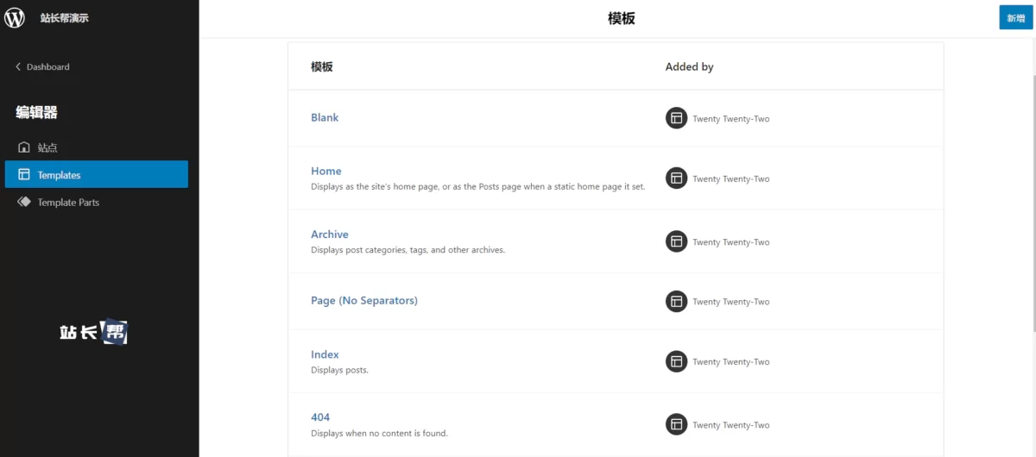Screen dimensions: 1036x457
Task: Click the theme icon in the Archive row
Action: 676,241
